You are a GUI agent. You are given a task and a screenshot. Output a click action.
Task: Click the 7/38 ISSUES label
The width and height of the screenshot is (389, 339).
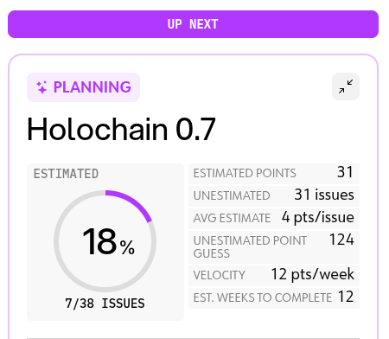(105, 304)
